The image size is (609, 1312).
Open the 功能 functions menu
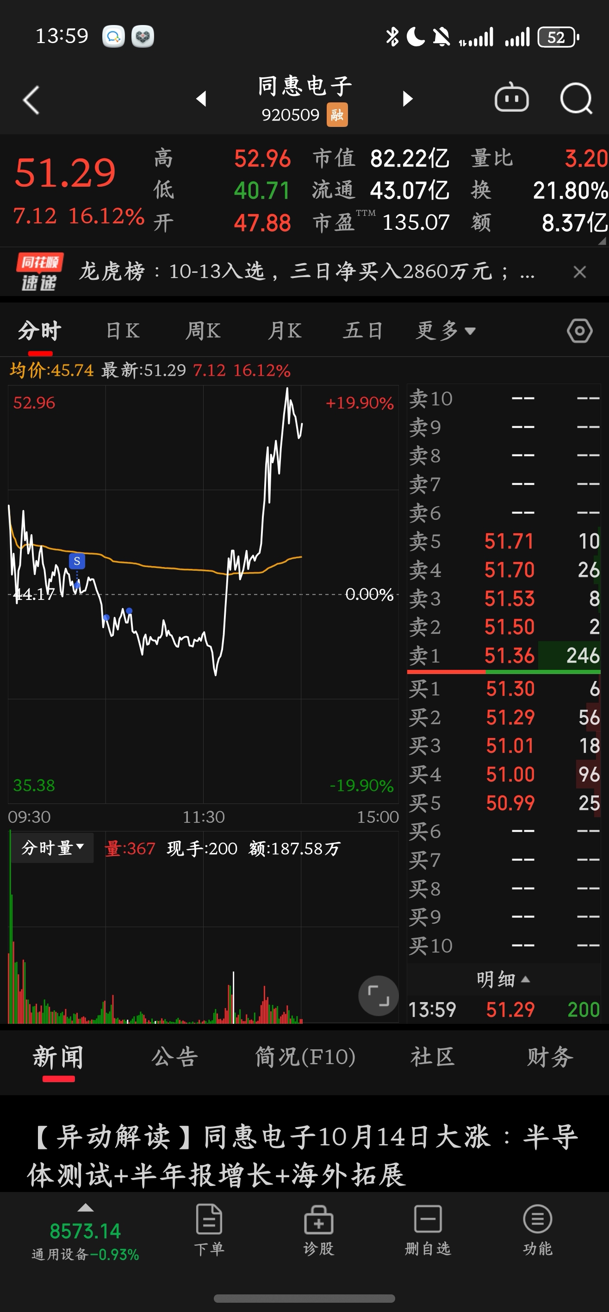538,1230
